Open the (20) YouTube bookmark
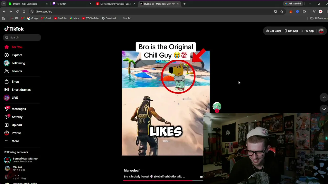The image size is (328, 184). tap(90, 18)
